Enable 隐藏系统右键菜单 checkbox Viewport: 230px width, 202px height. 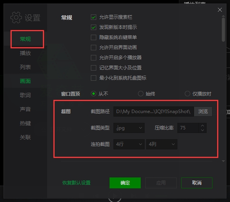coord(94,37)
